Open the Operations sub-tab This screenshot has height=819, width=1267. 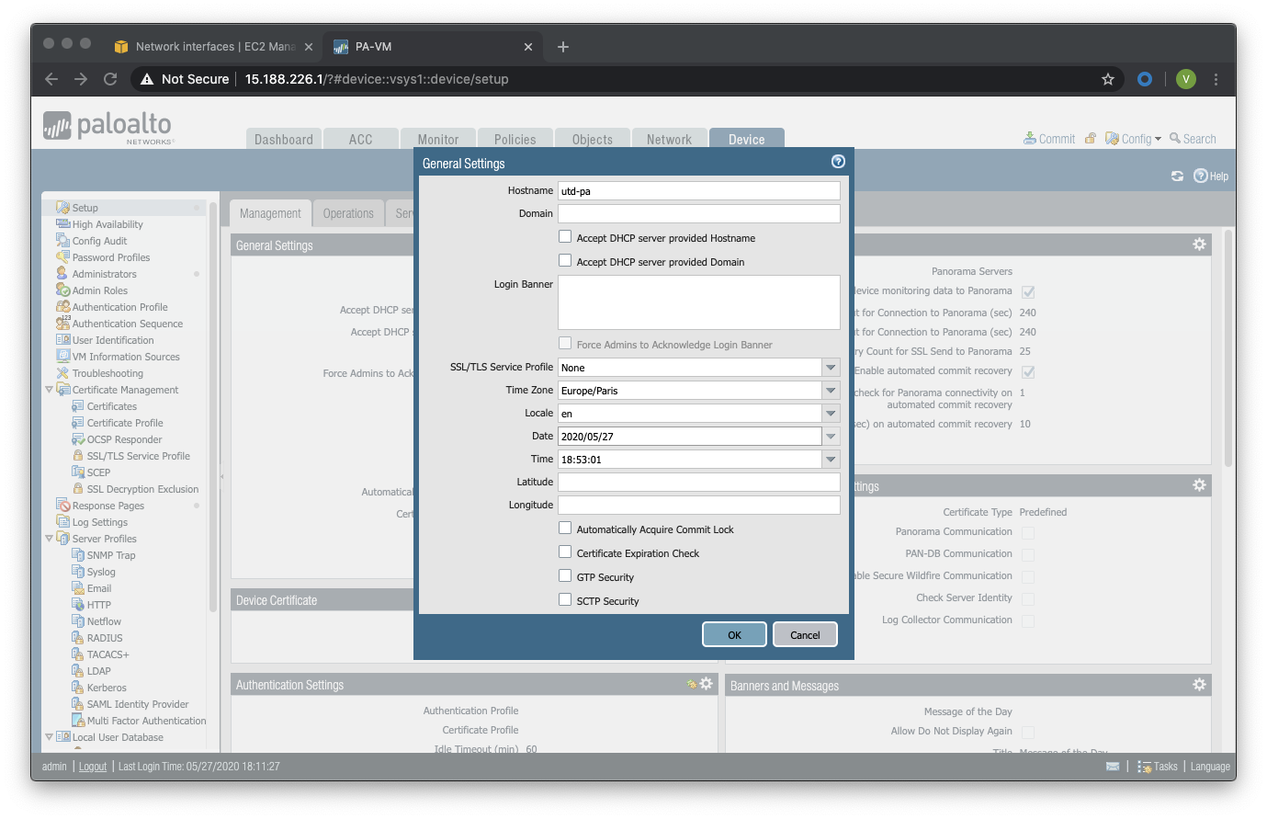348,213
